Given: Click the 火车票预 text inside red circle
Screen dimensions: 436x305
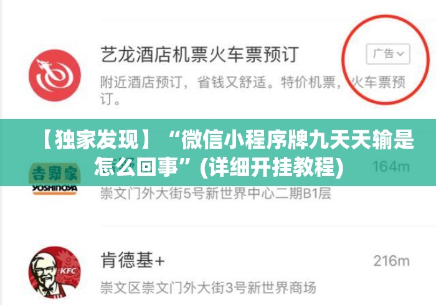Looking at the screenshot, I should (x=378, y=82).
